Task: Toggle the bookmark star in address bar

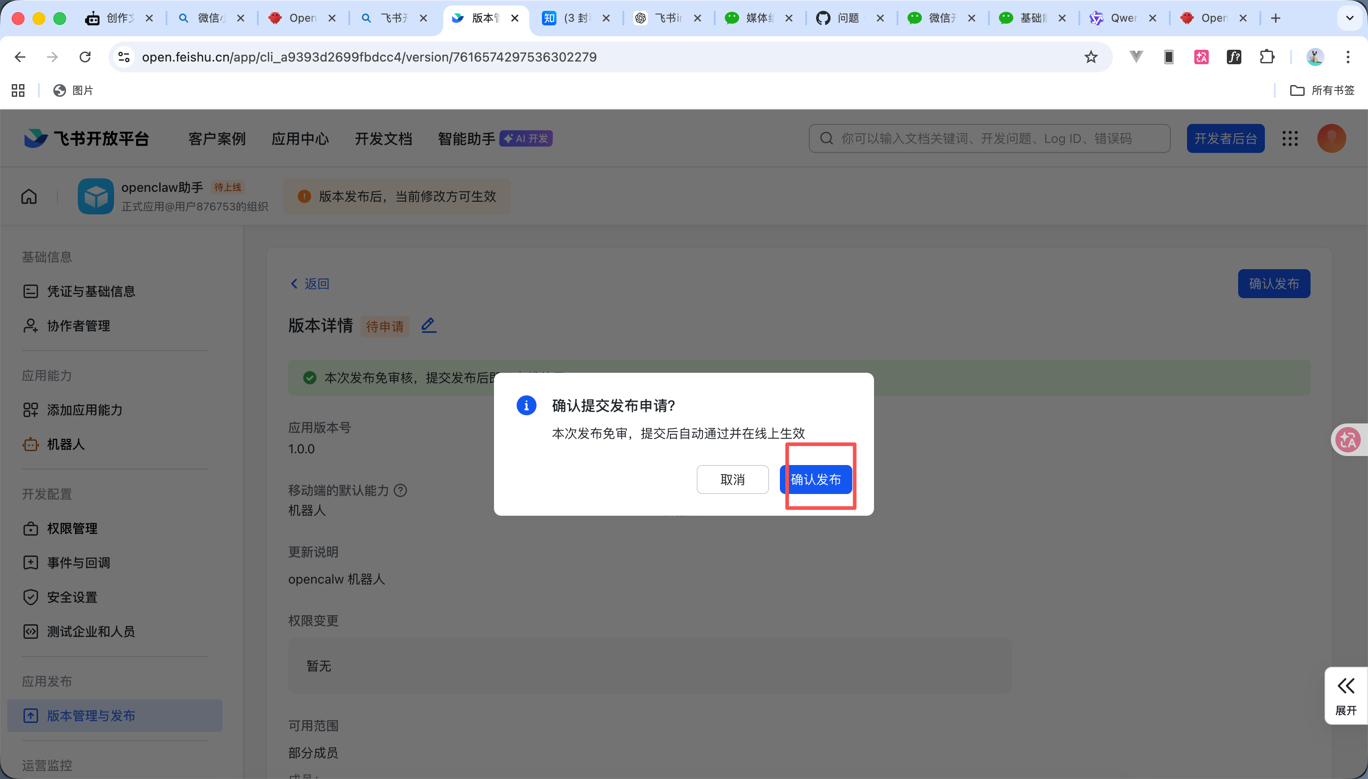Action: click(x=1090, y=57)
